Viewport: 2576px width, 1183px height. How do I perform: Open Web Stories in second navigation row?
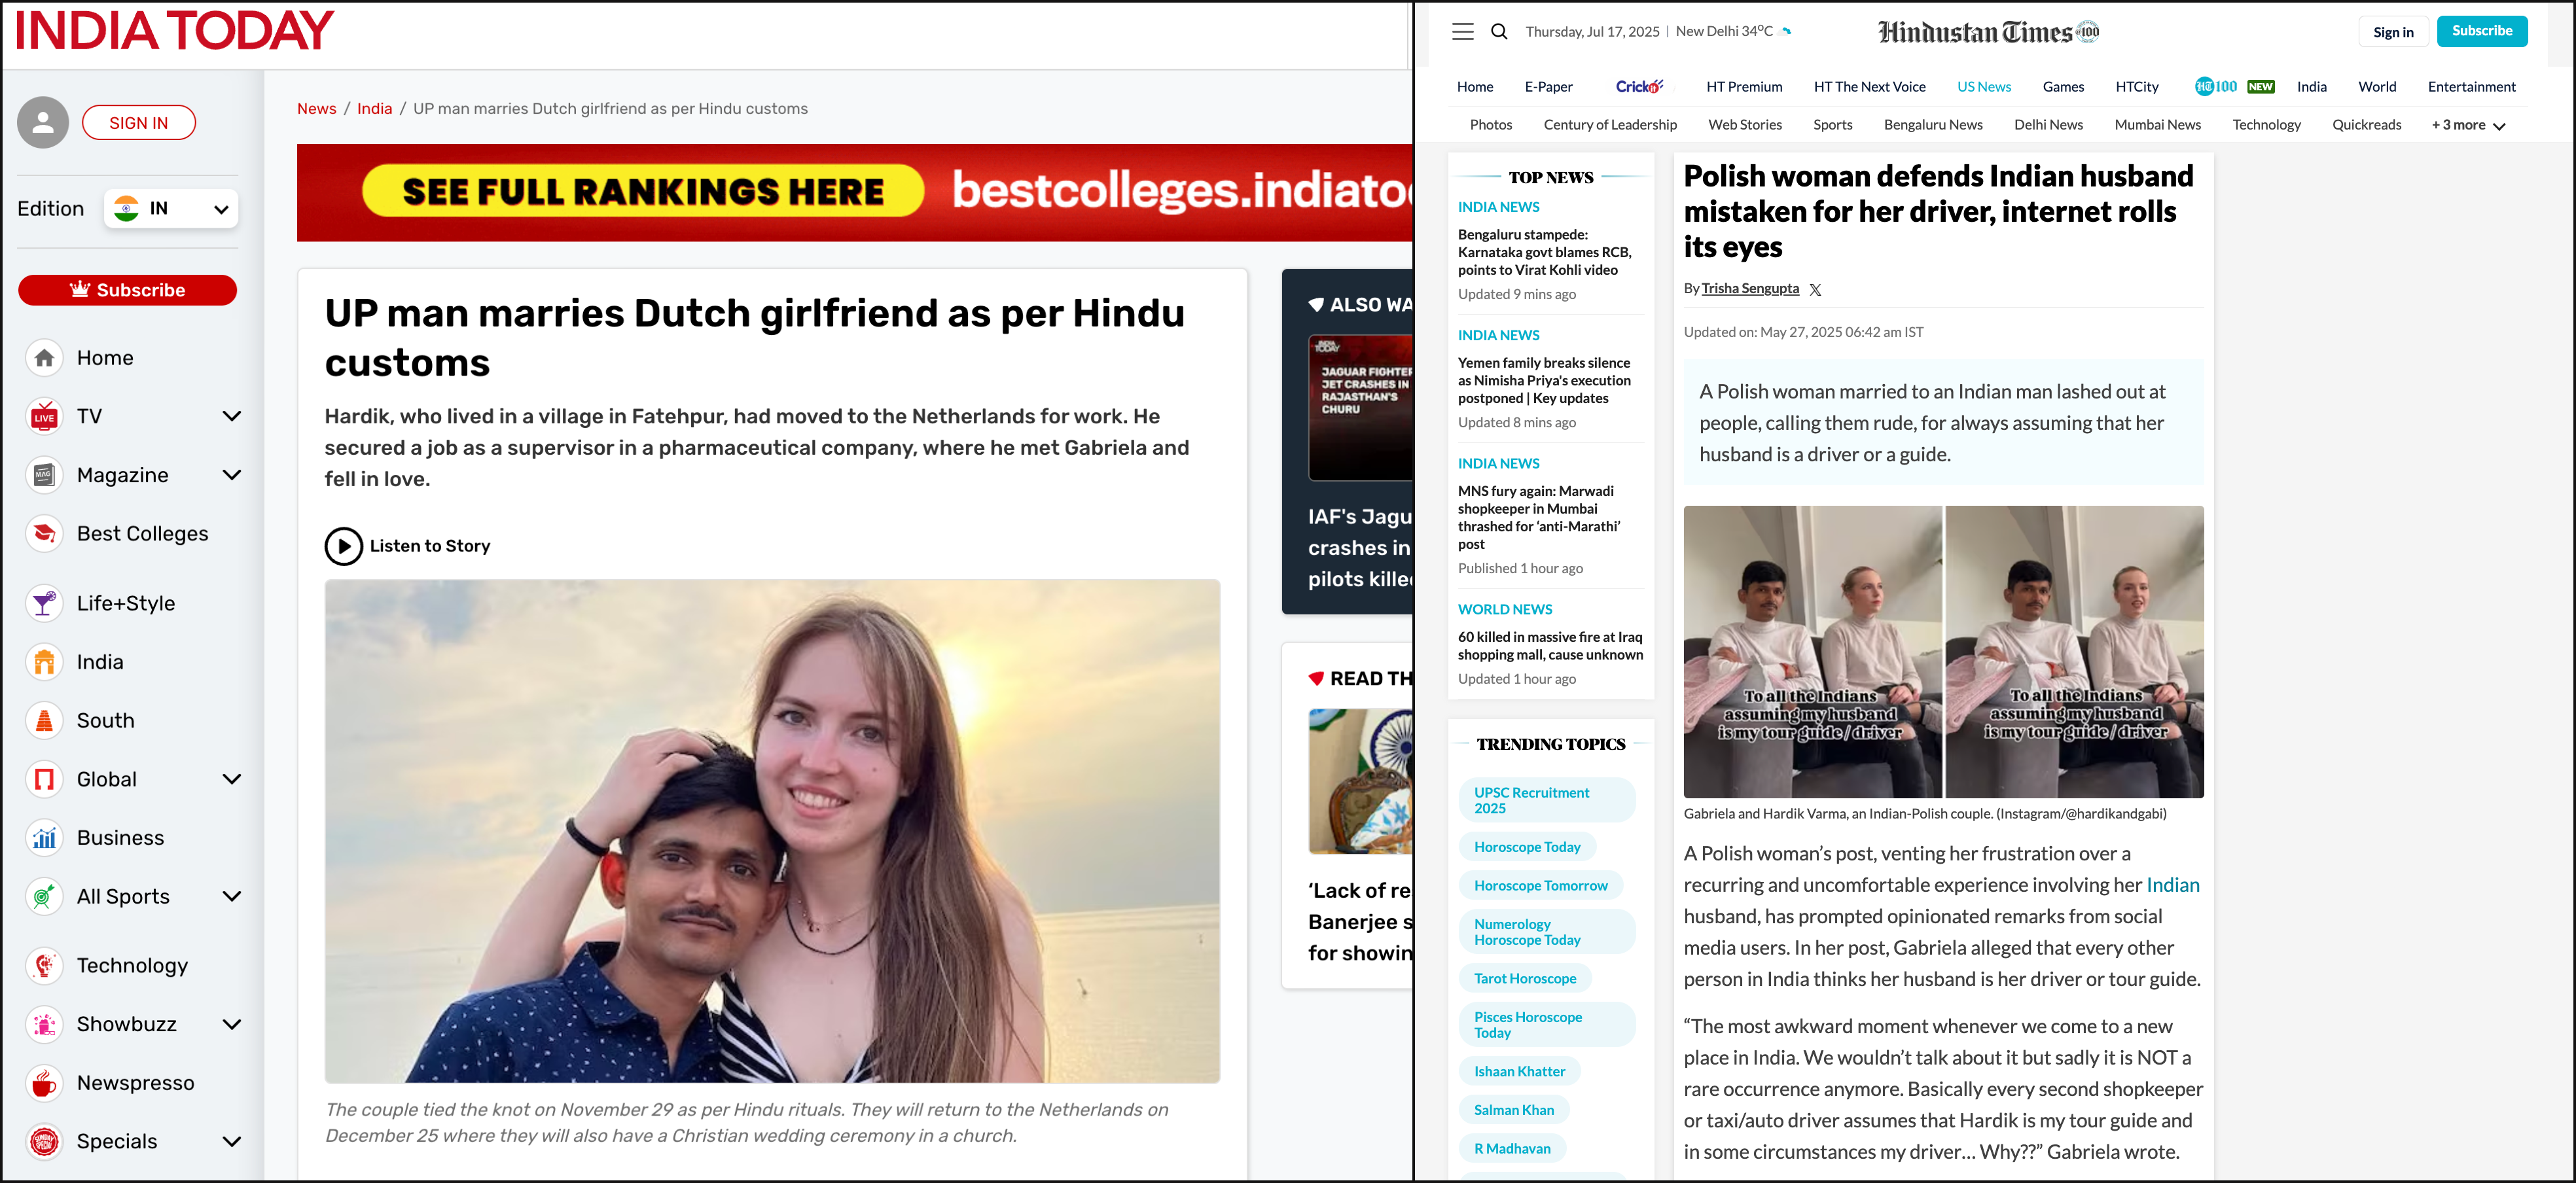point(1745,125)
